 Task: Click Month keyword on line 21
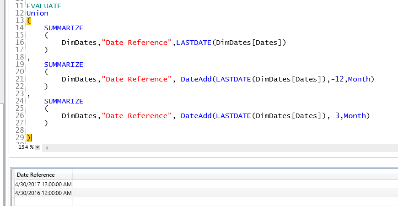pyautogui.click(x=359, y=79)
